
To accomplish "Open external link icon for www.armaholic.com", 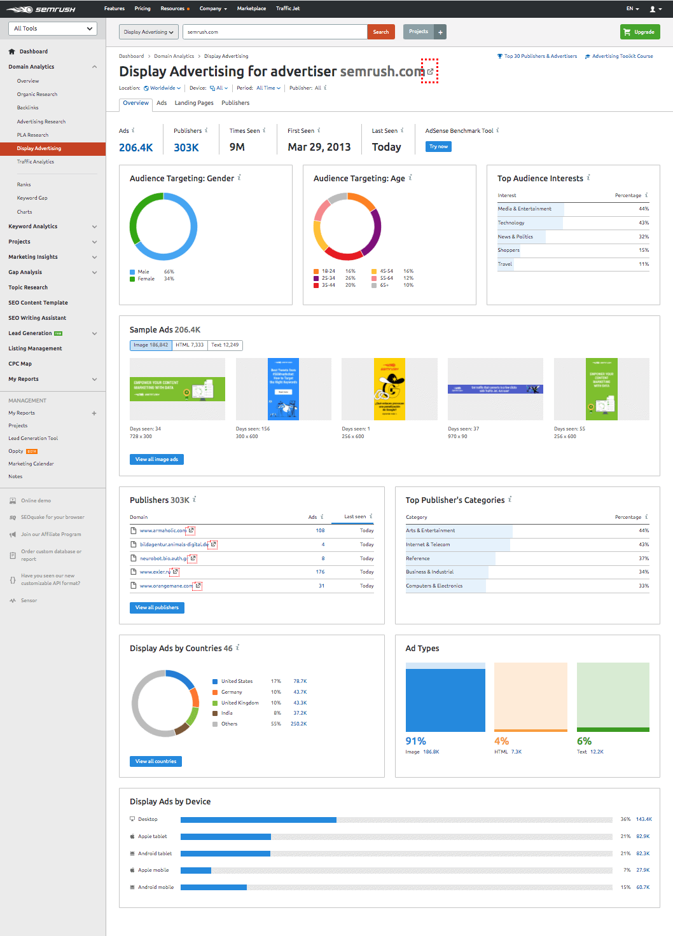I will [191, 530].
